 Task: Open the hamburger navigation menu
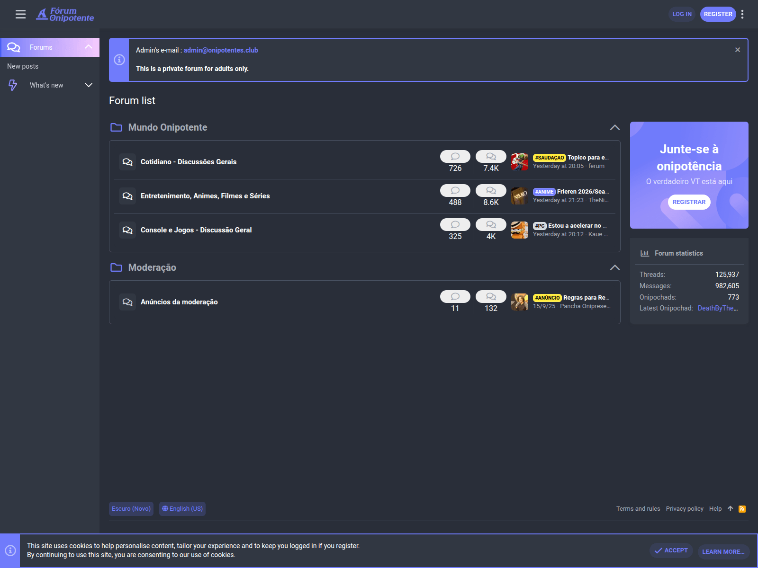click(x=20, y=14)
